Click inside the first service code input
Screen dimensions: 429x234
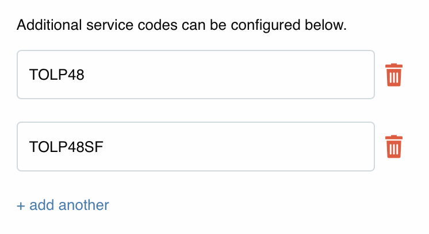[x=196, y=75]
